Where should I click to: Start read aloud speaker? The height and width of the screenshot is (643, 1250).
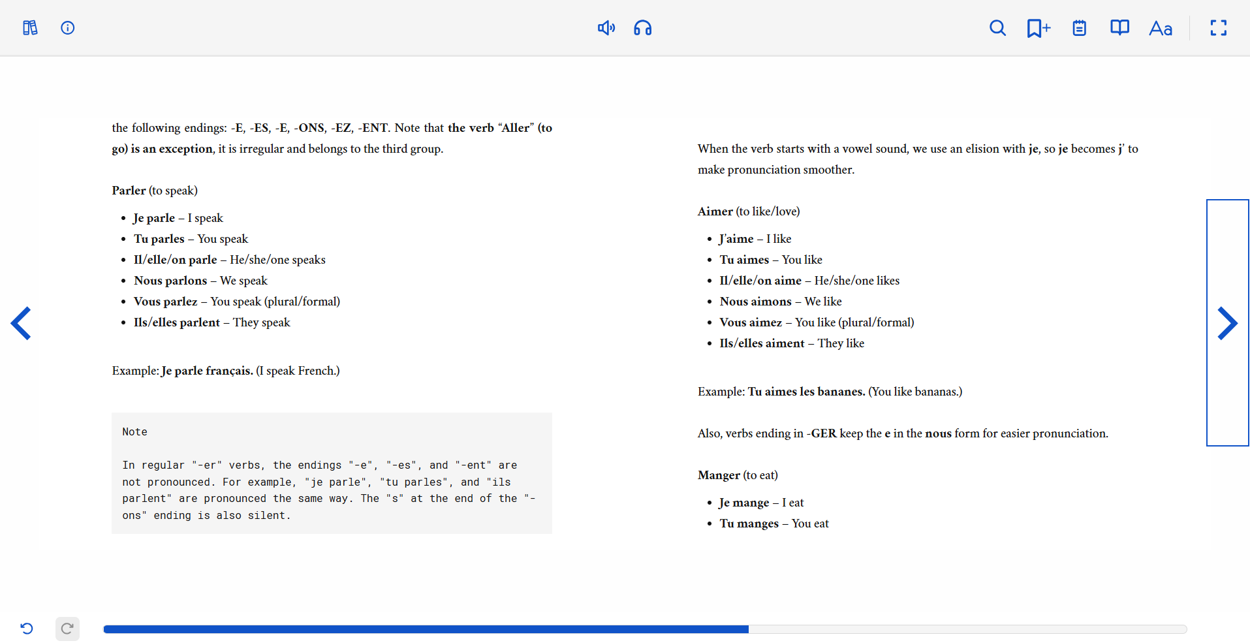click(606, 28)
